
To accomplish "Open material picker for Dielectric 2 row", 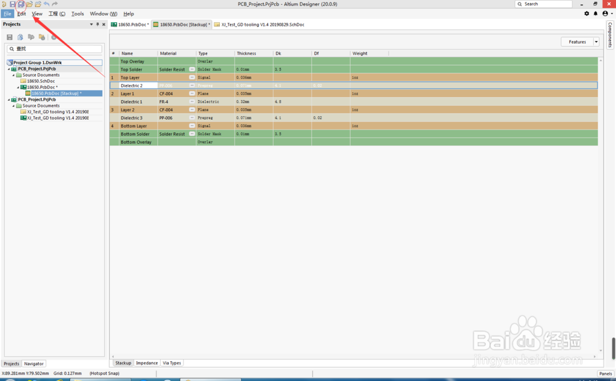I will pos(192,85).
